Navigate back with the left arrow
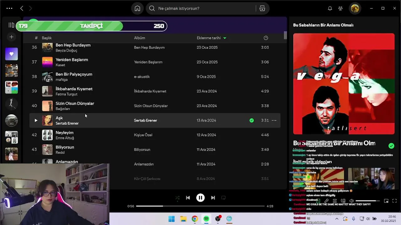 22,8
